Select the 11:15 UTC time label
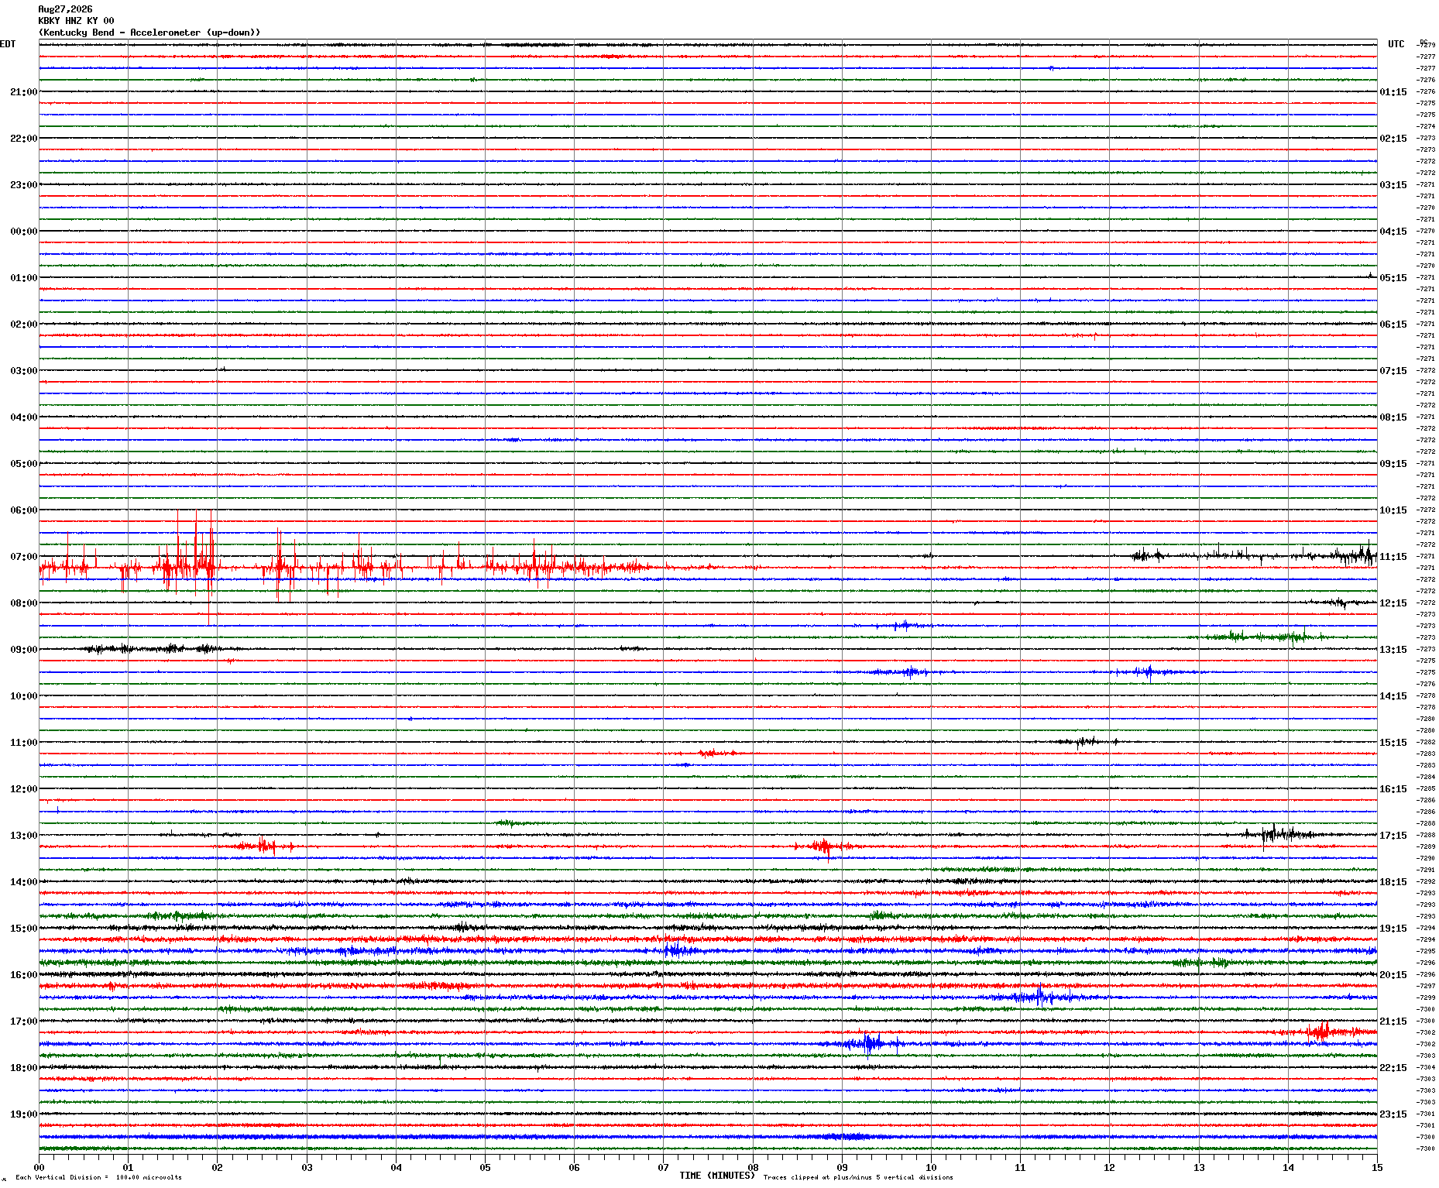The image size is (1439, 1188). tap(1393, 557)
